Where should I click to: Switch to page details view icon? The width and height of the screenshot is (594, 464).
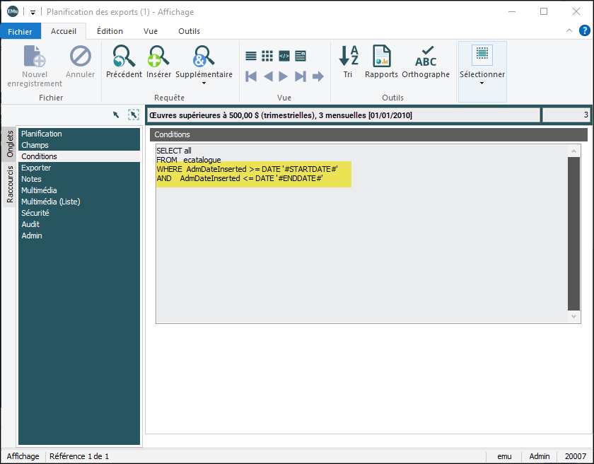(301, 56)
